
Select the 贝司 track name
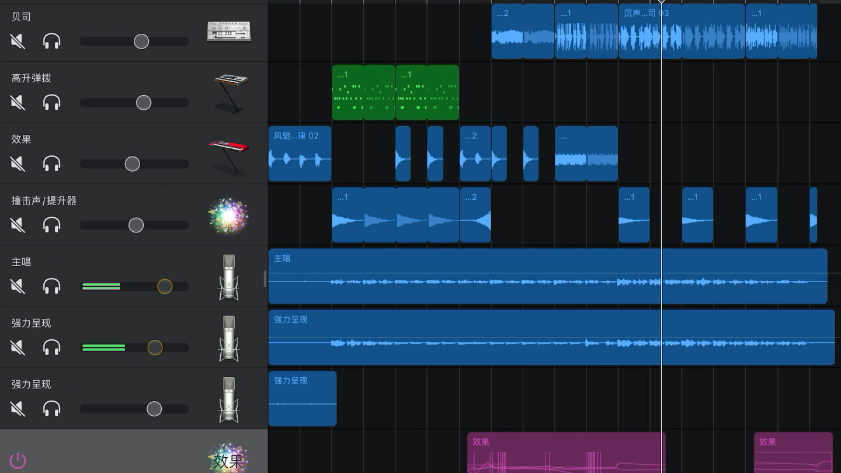[21, 16]
